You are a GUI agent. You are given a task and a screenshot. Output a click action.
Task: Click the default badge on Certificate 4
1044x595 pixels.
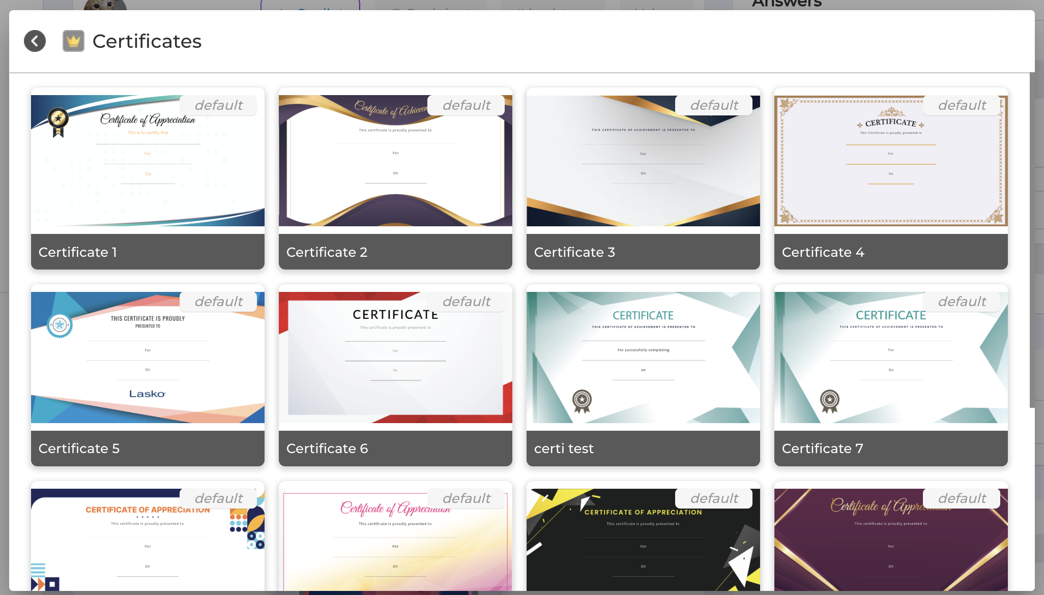(962, 105)
